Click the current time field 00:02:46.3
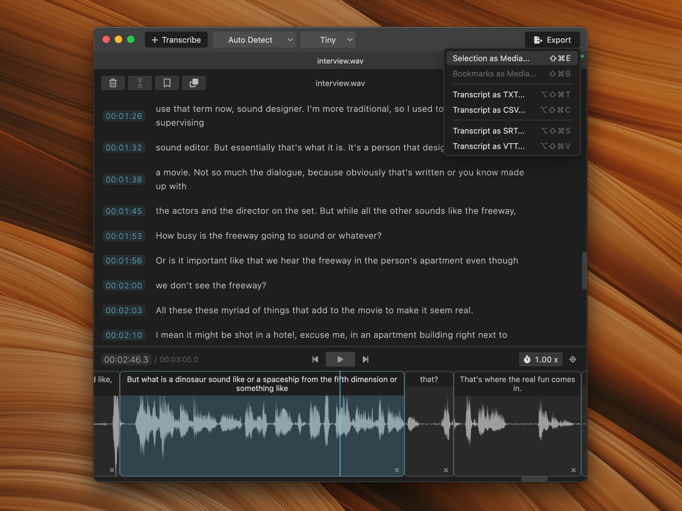 click(x=126, y=360)
